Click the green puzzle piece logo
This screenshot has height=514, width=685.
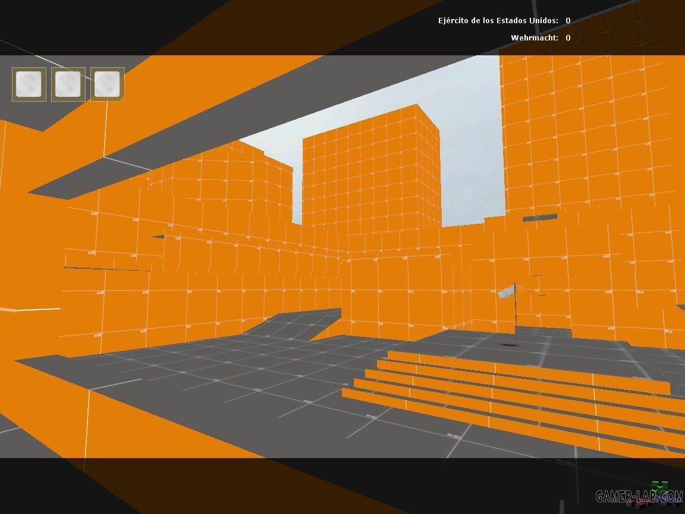click(x=660, y=486)
